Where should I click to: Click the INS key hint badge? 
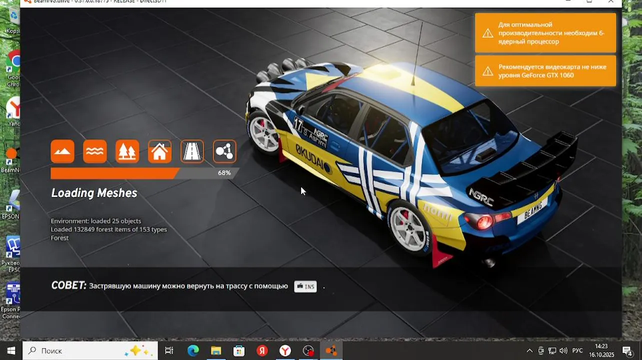(305, 286)
